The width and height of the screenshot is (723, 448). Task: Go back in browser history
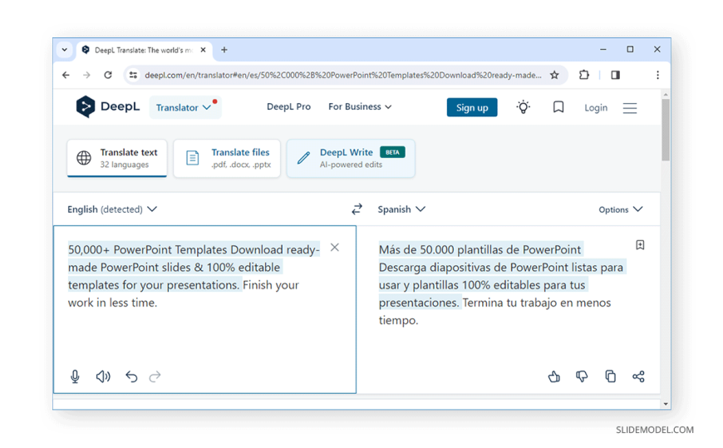(66, 75)
